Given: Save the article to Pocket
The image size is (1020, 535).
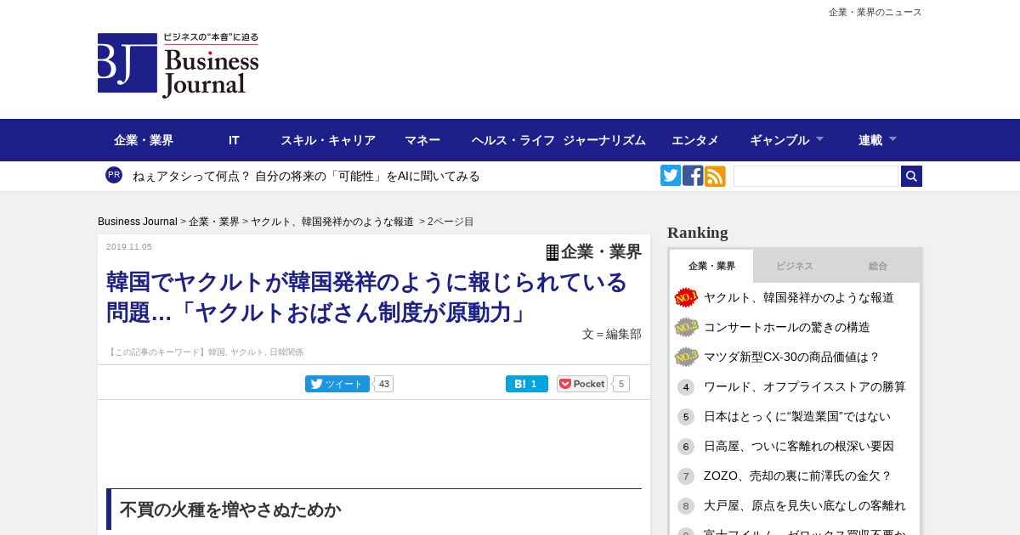Looking at the screenshot, I should click(582, 384).
